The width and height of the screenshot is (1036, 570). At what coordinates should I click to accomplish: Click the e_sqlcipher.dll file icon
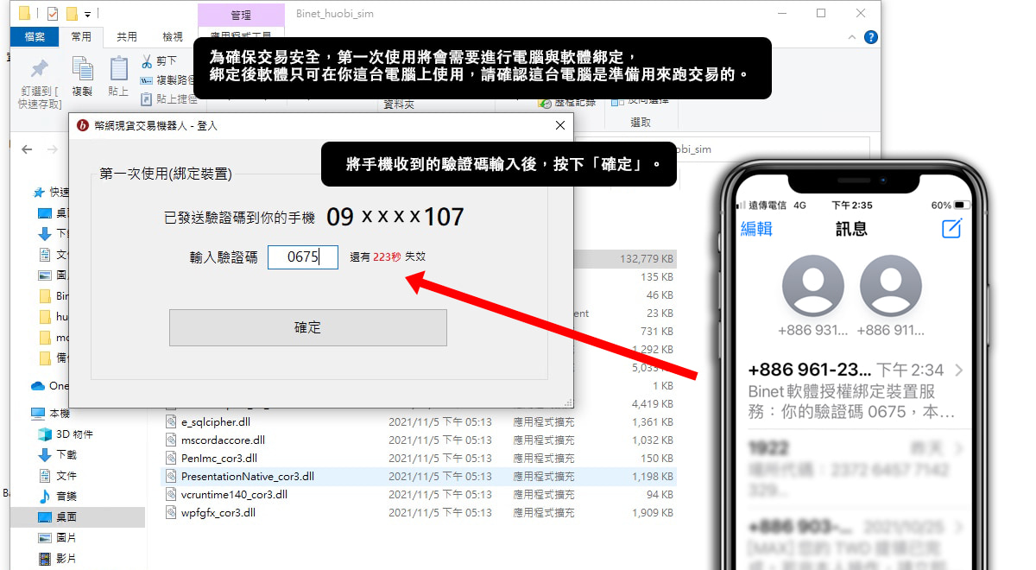point(172,422)
